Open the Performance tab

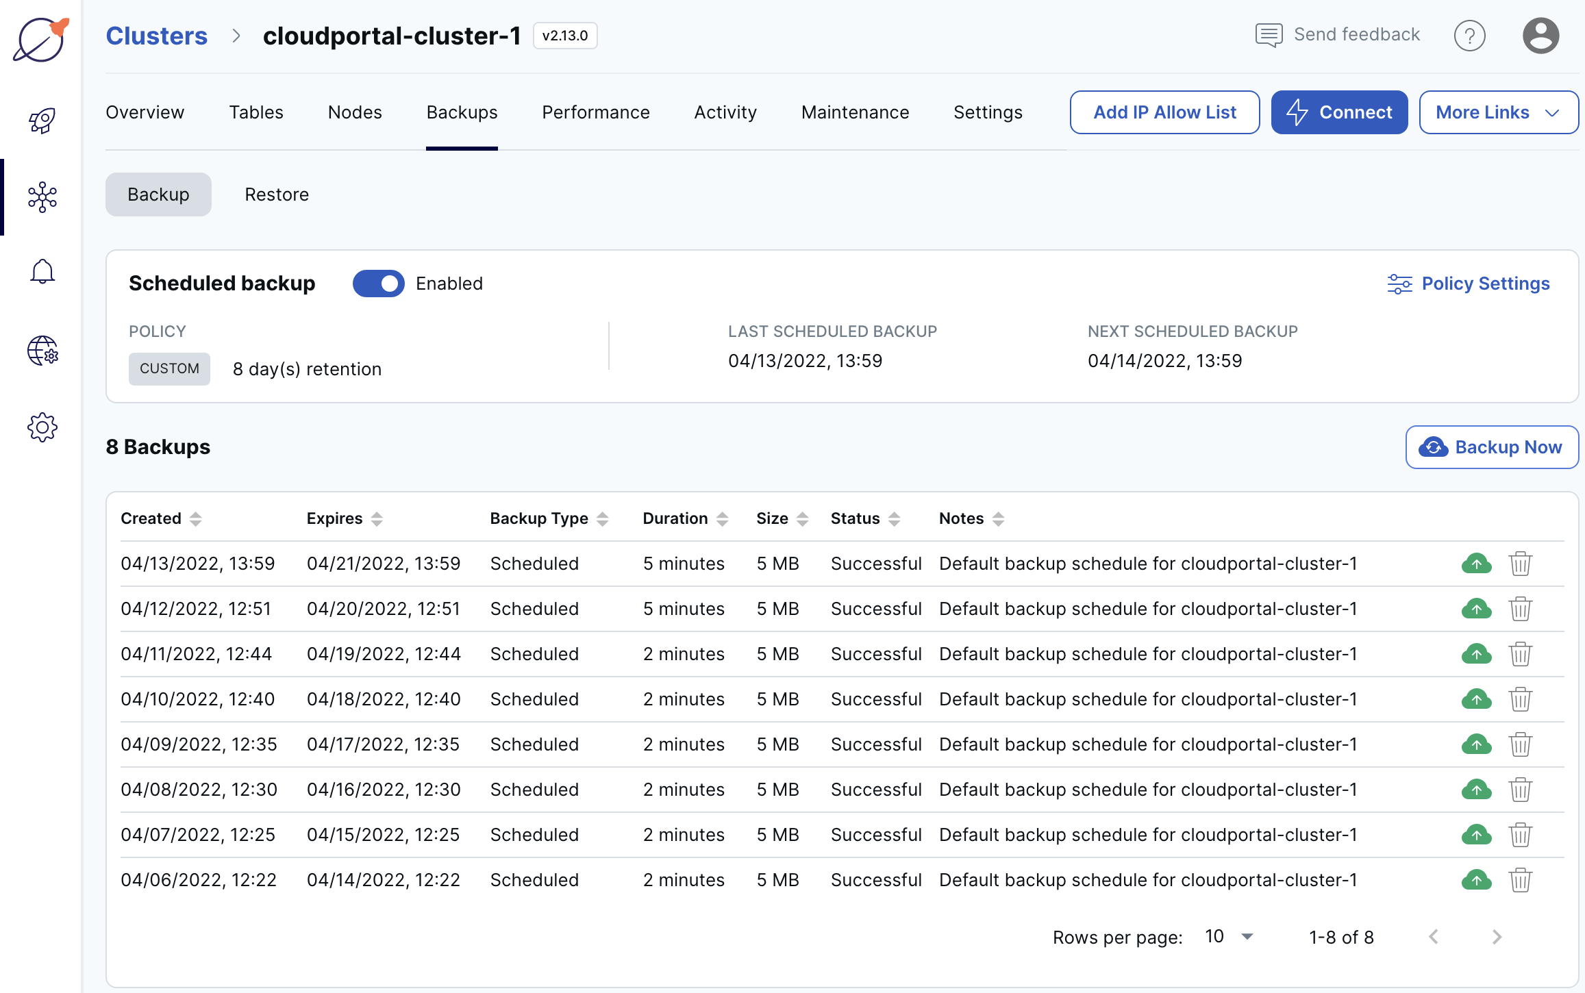click(595, 112)
